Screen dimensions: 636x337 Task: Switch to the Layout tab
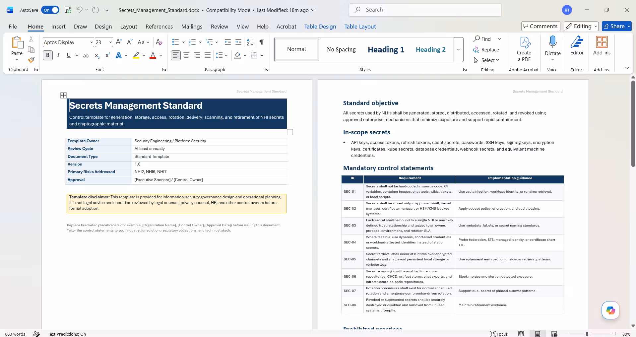pos(129,27)
